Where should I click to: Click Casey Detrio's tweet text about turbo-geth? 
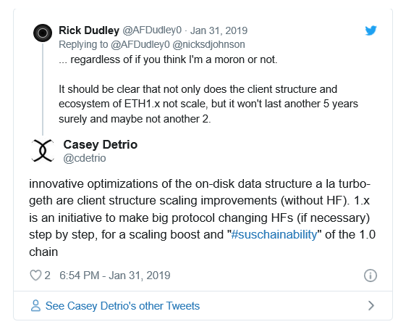pos(202,218)
